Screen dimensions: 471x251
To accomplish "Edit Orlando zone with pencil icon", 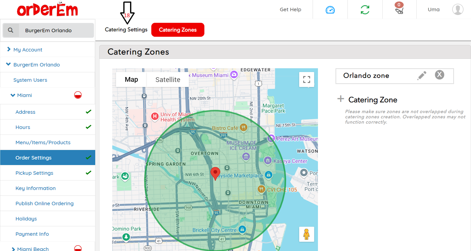I will point(422,76).
